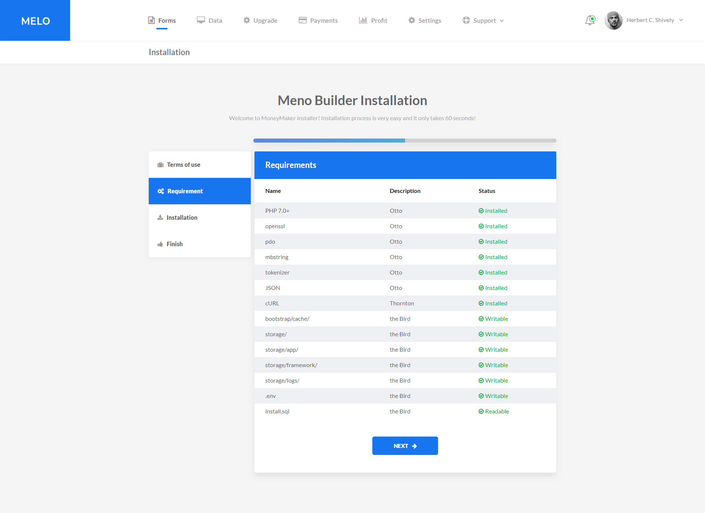Click the Requirement cogs icon
The image size is (705, 513).
(x=161, y=191)
